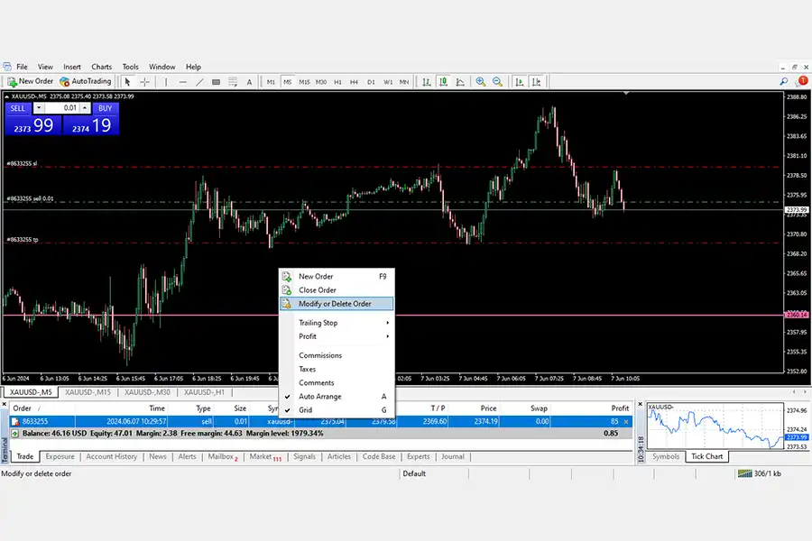Switch to XAUUSD-,H1 chart tab
This screenshot has width=812, height=541.
204,392
